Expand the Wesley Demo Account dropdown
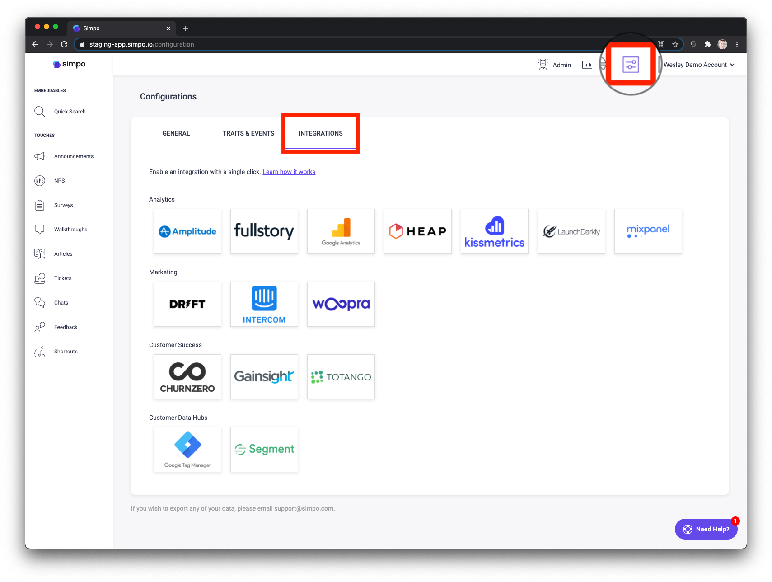The height and width of the screenshot is (582, 772). tap(699, 65)
